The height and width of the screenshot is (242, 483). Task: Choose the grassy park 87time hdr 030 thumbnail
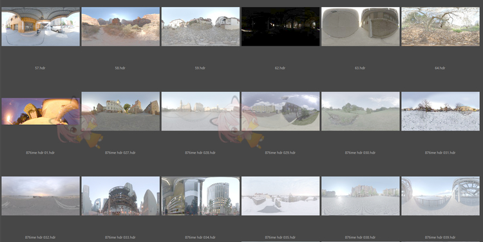[x=361, y=111]
